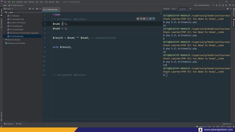
Task: Click the lock icon in status bar
Action: 234,126
